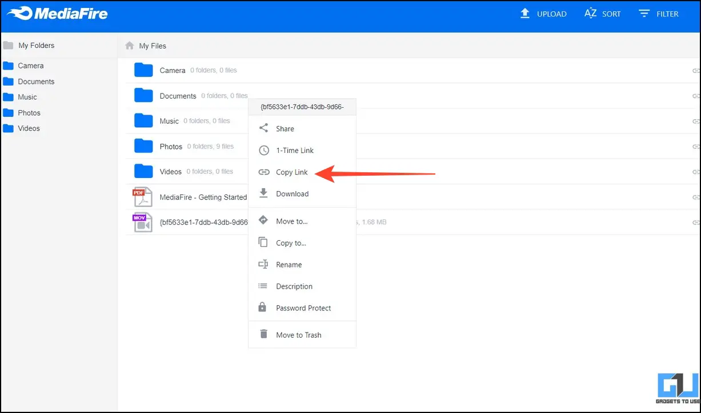This screenshot has width=701, height=413.
Task: Click the MOV video file icon
Action: point(142,222)
